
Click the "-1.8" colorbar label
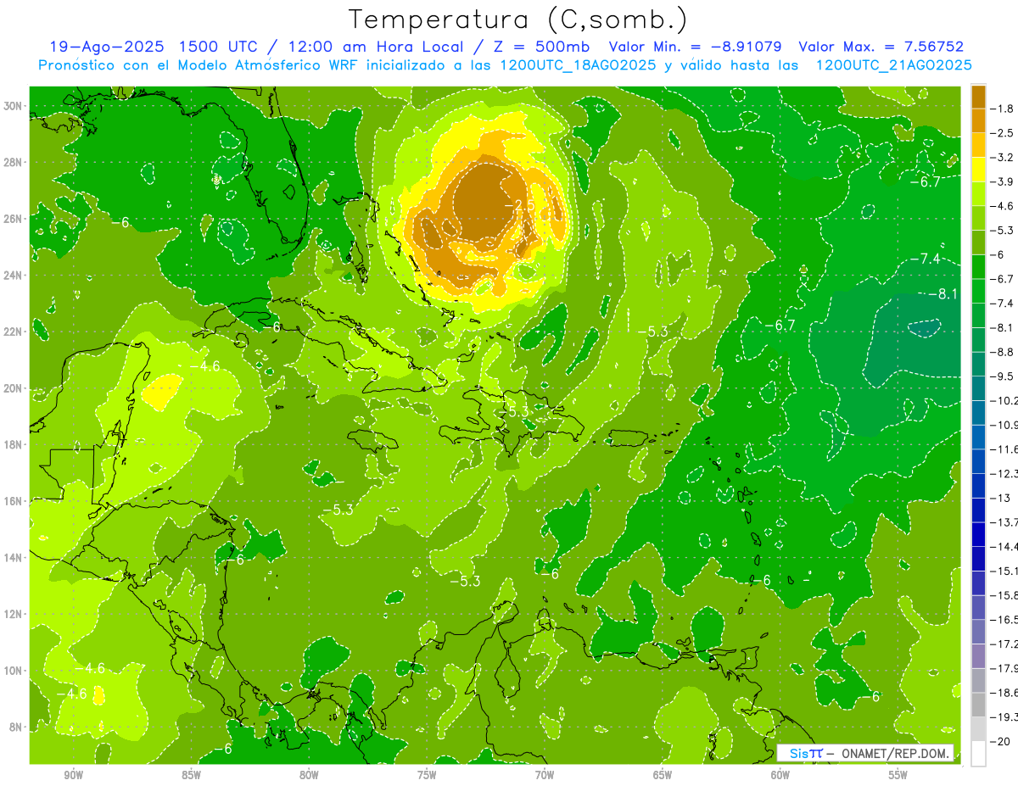(x=1003, y=109)
